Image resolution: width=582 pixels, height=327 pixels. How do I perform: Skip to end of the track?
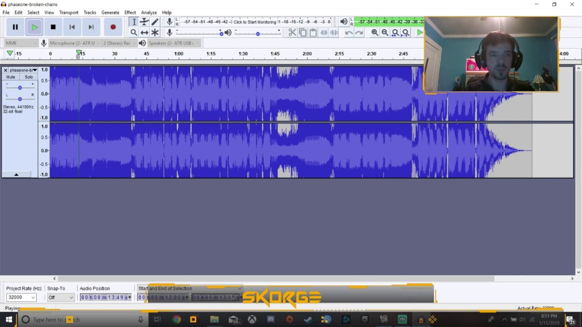point(91,27)
